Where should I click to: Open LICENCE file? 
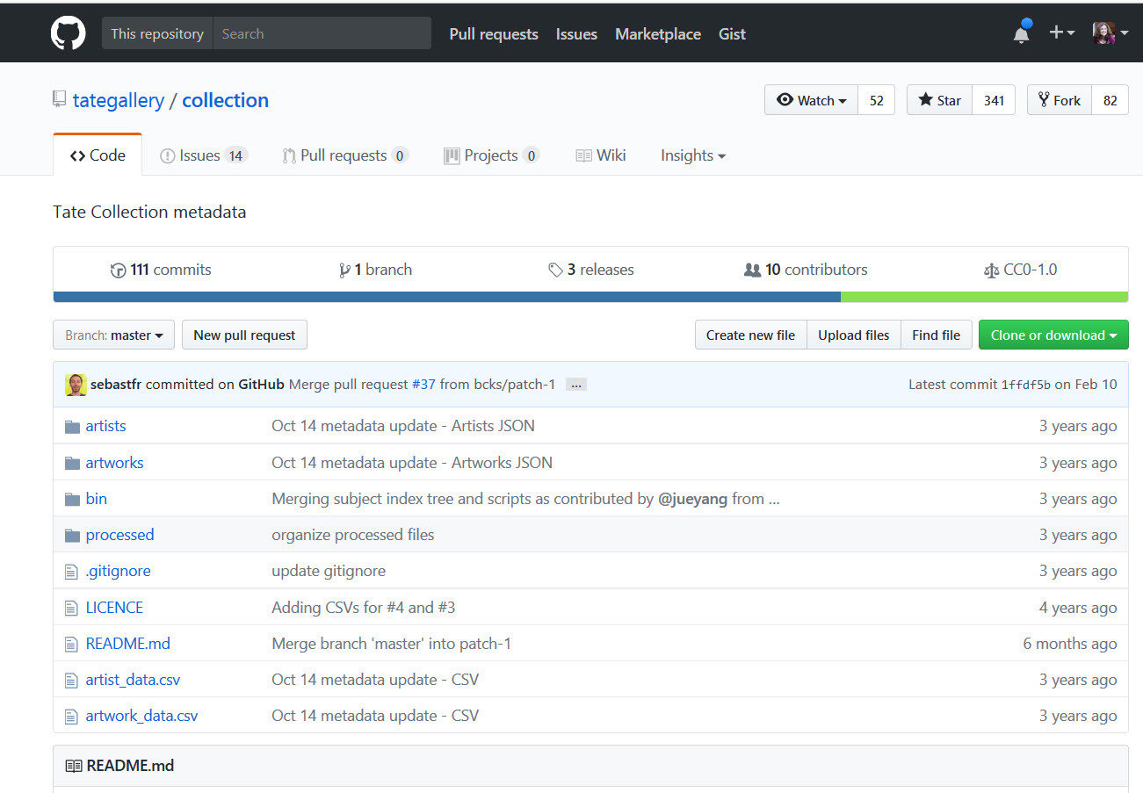pyautogui.click(x=114, y=608)
